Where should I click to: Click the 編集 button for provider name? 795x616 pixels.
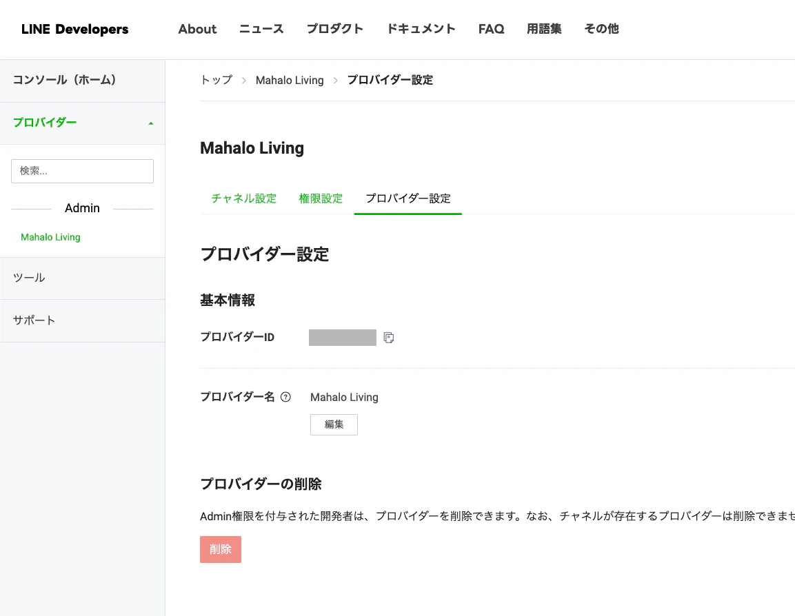[334, 424]
